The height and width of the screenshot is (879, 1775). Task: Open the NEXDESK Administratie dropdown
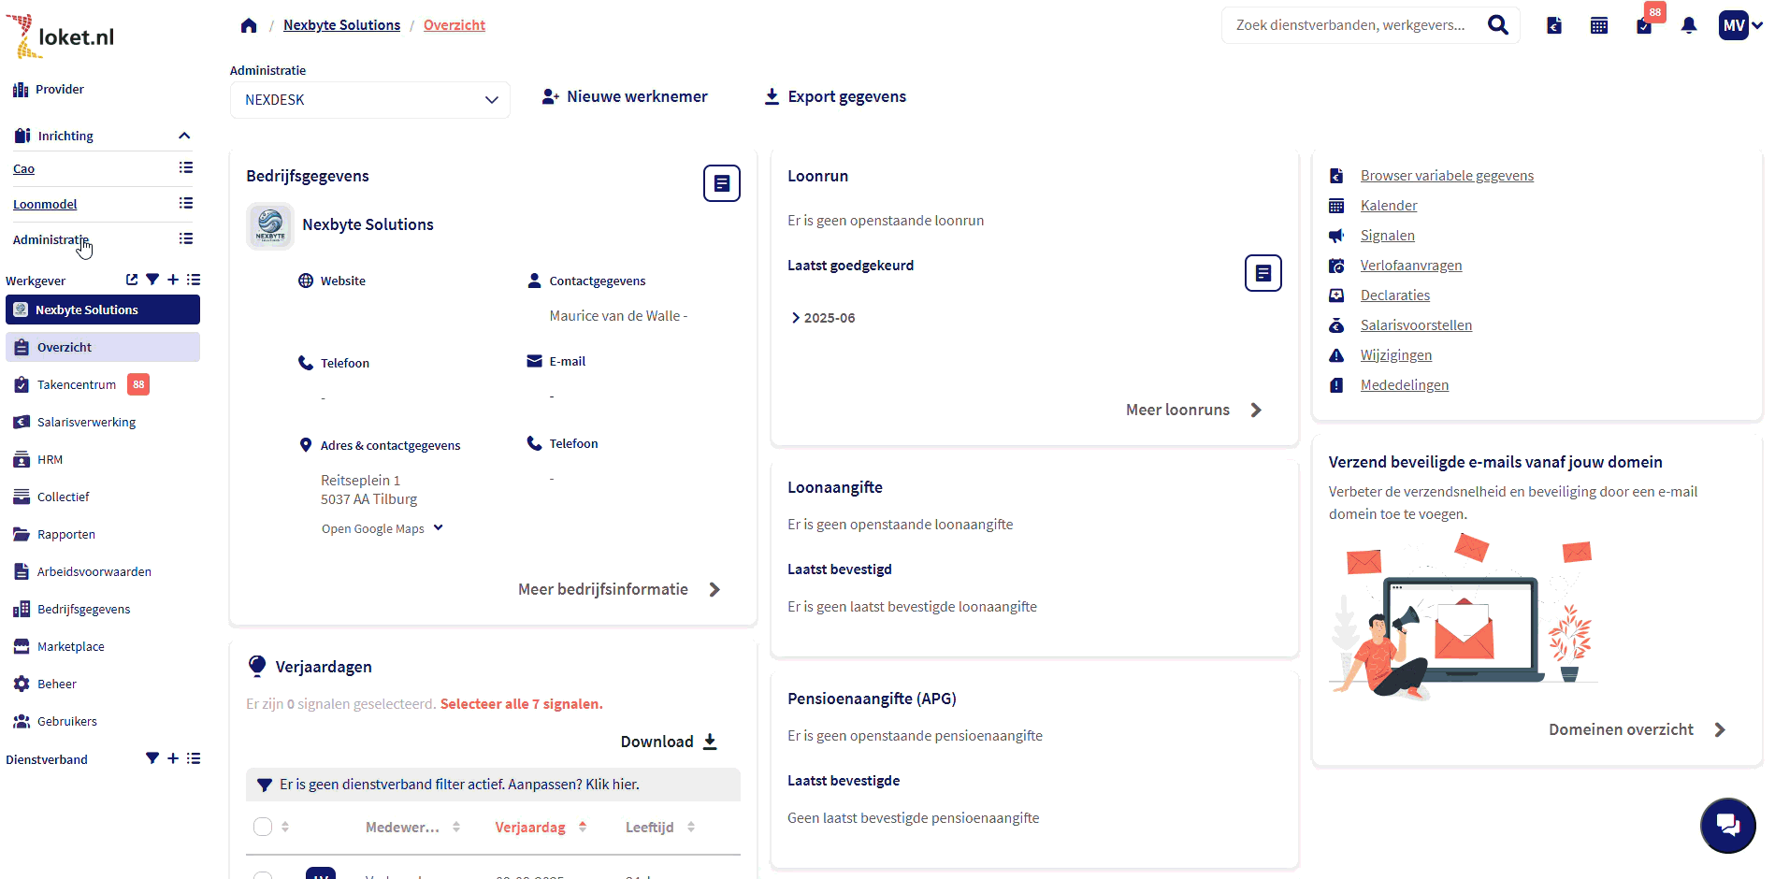coord(370,100)
